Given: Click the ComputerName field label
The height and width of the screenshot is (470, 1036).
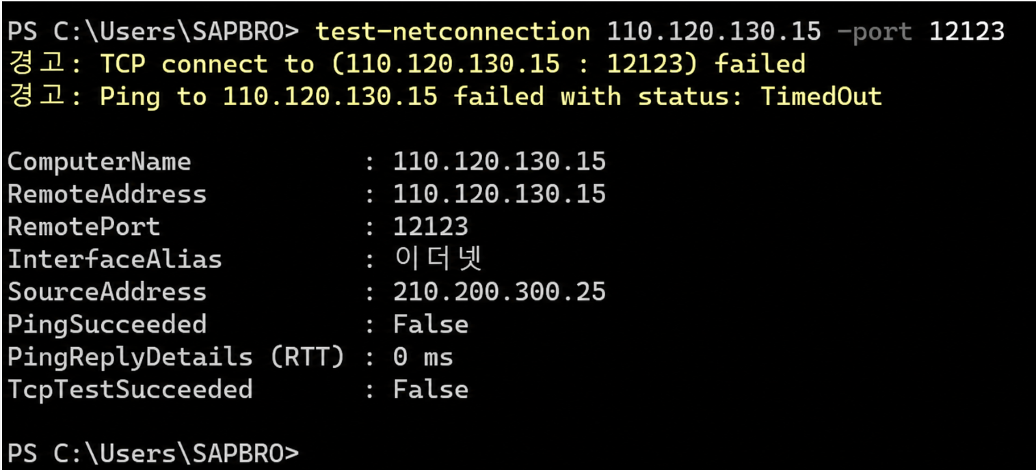Looking at the screenshot, I should click(99, 162).
